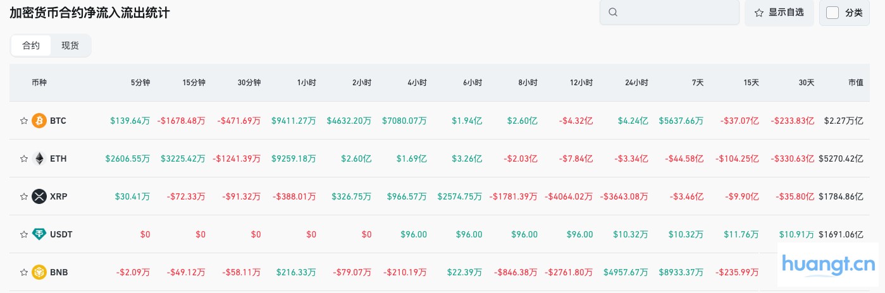This screenshot has height=293, width=885.
Task: Switch to the 现货 tab
Action: click(x=70, y=45)
